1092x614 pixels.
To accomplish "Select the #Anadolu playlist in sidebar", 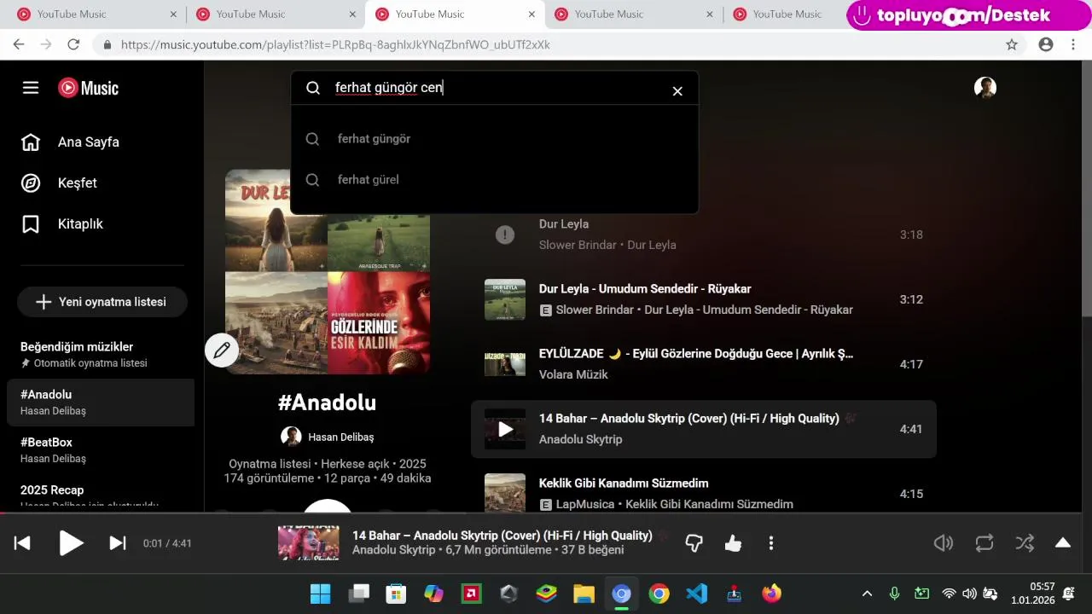I will pyautogui.click(x=101, y=403).
